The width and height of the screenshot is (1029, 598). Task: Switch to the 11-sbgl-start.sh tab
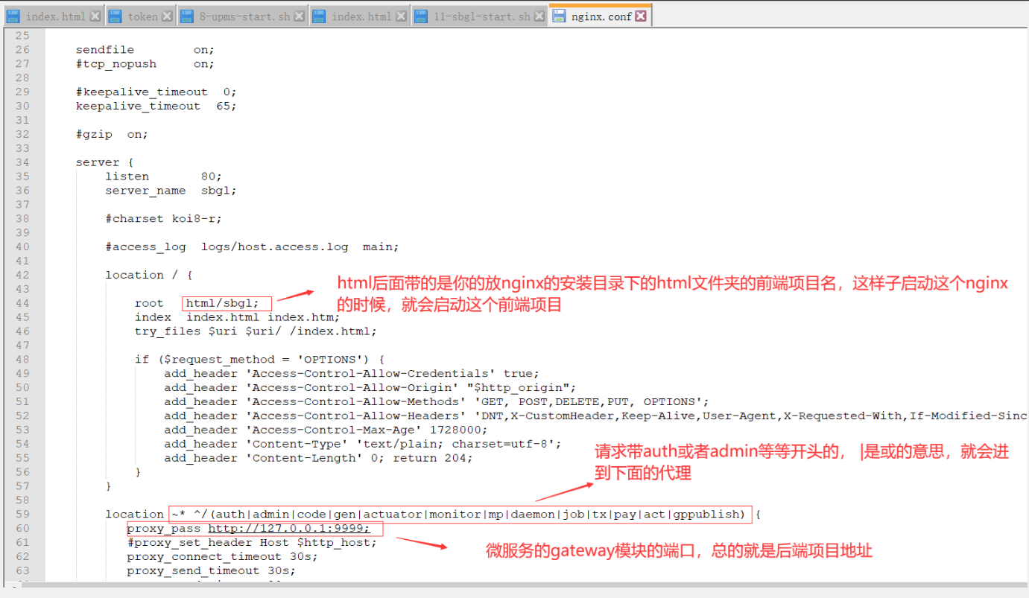[x=480, y=16]
